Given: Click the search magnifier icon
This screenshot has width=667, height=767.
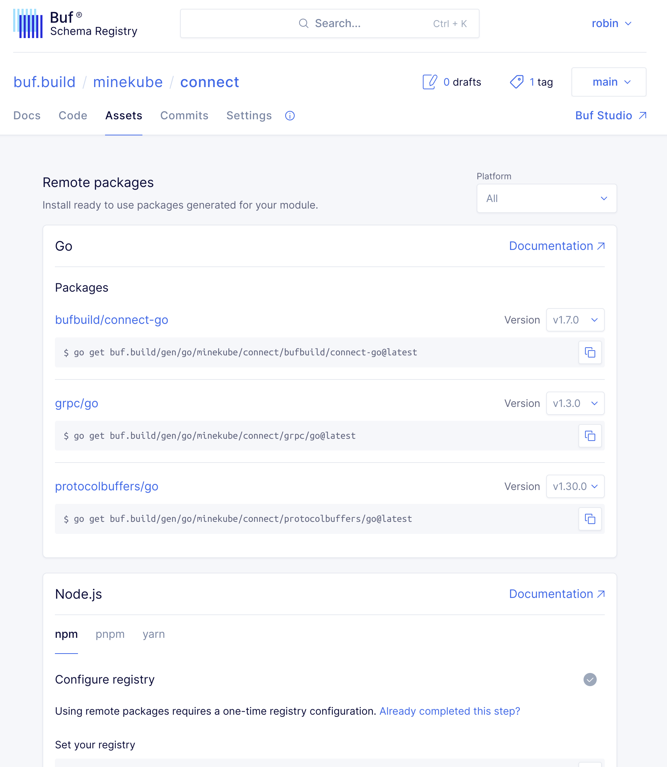Looking at the screenshot, I should click(x=303, y=23).
